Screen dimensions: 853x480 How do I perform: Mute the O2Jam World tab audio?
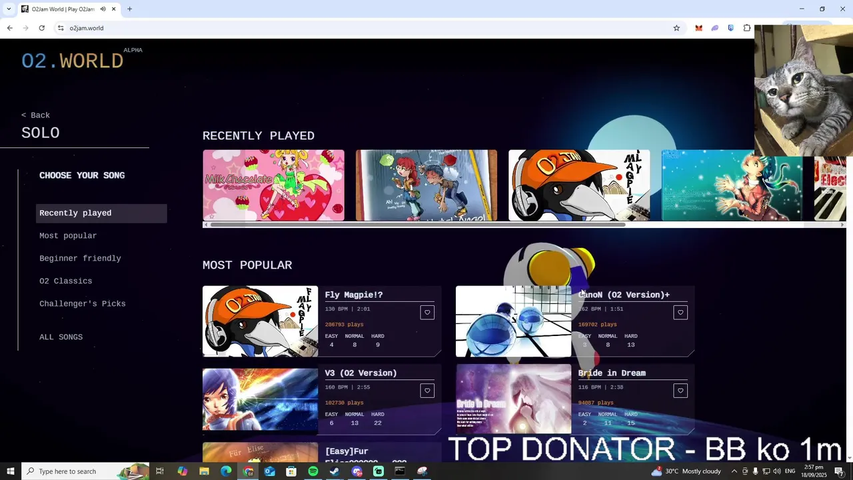point(103,9)
